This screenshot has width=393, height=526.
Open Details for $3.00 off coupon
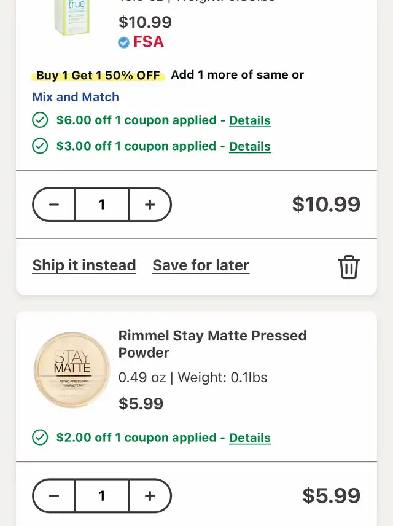point(250,146)
